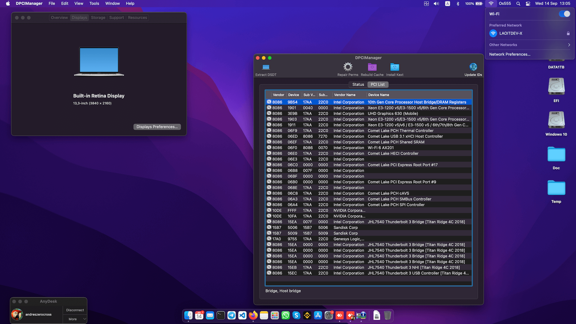This screenshot has height=324, width=576.
Task: Select the Comet Lake PCH Thermal Controller row
Action: [368, 131]
